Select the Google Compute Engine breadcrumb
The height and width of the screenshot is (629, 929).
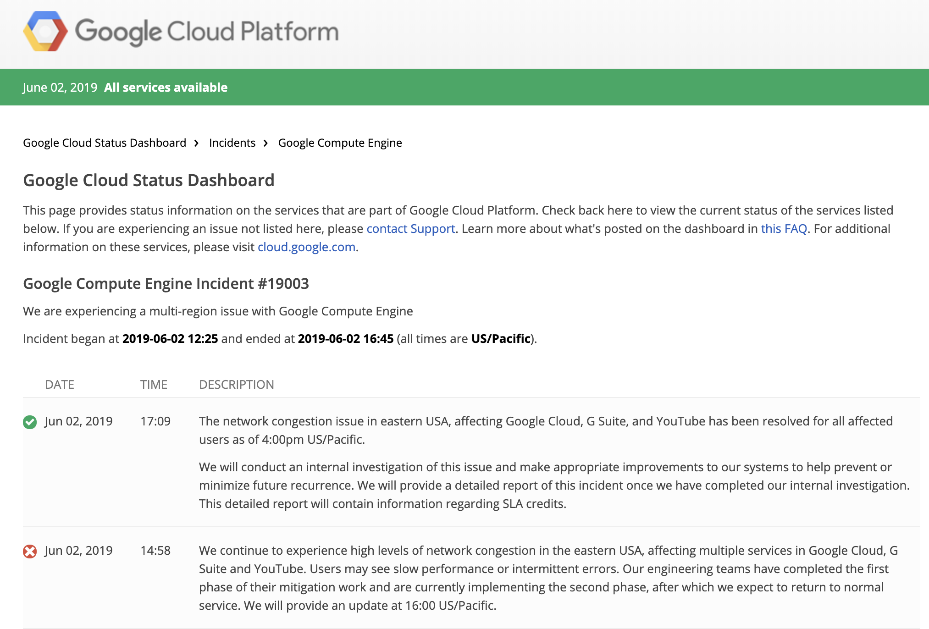340,143
